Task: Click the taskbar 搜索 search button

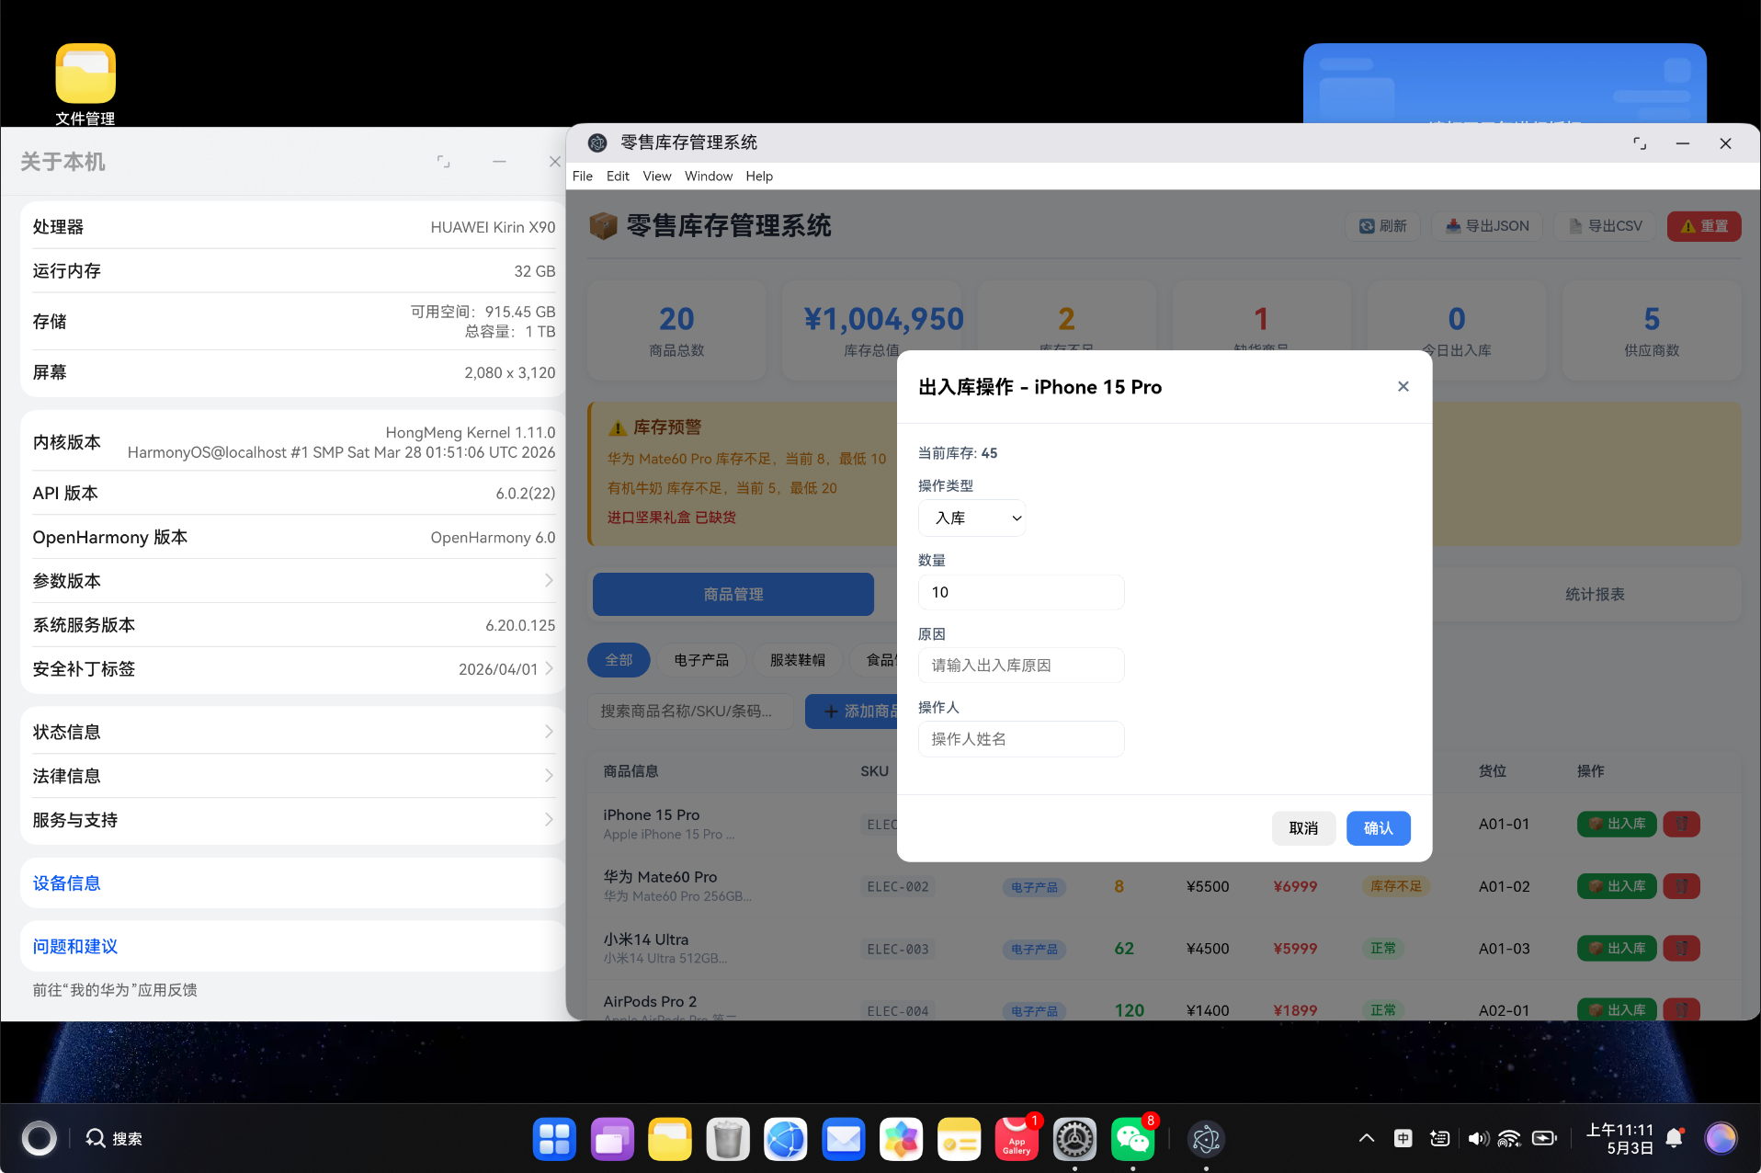Action: (114, 1138)
